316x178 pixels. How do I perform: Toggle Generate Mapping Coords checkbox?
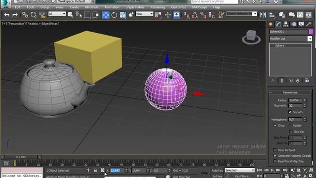pyautogui.click(x=275, y=156)
